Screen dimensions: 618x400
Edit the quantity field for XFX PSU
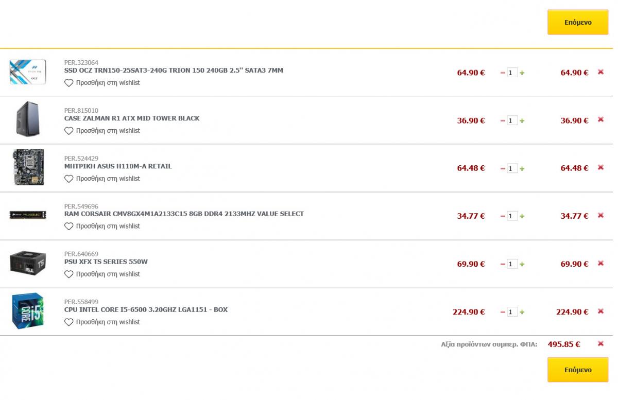[512, 265]
